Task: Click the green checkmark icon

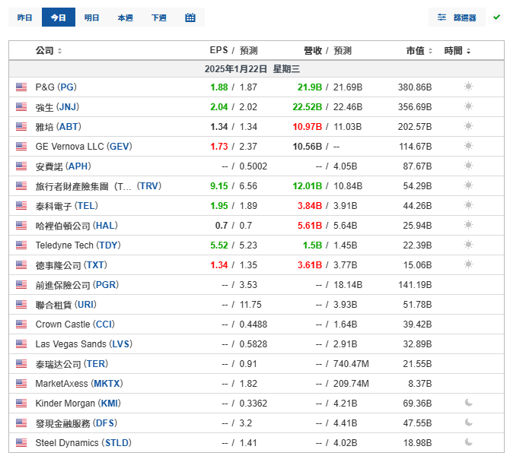Action: click(x=496, y=17)
